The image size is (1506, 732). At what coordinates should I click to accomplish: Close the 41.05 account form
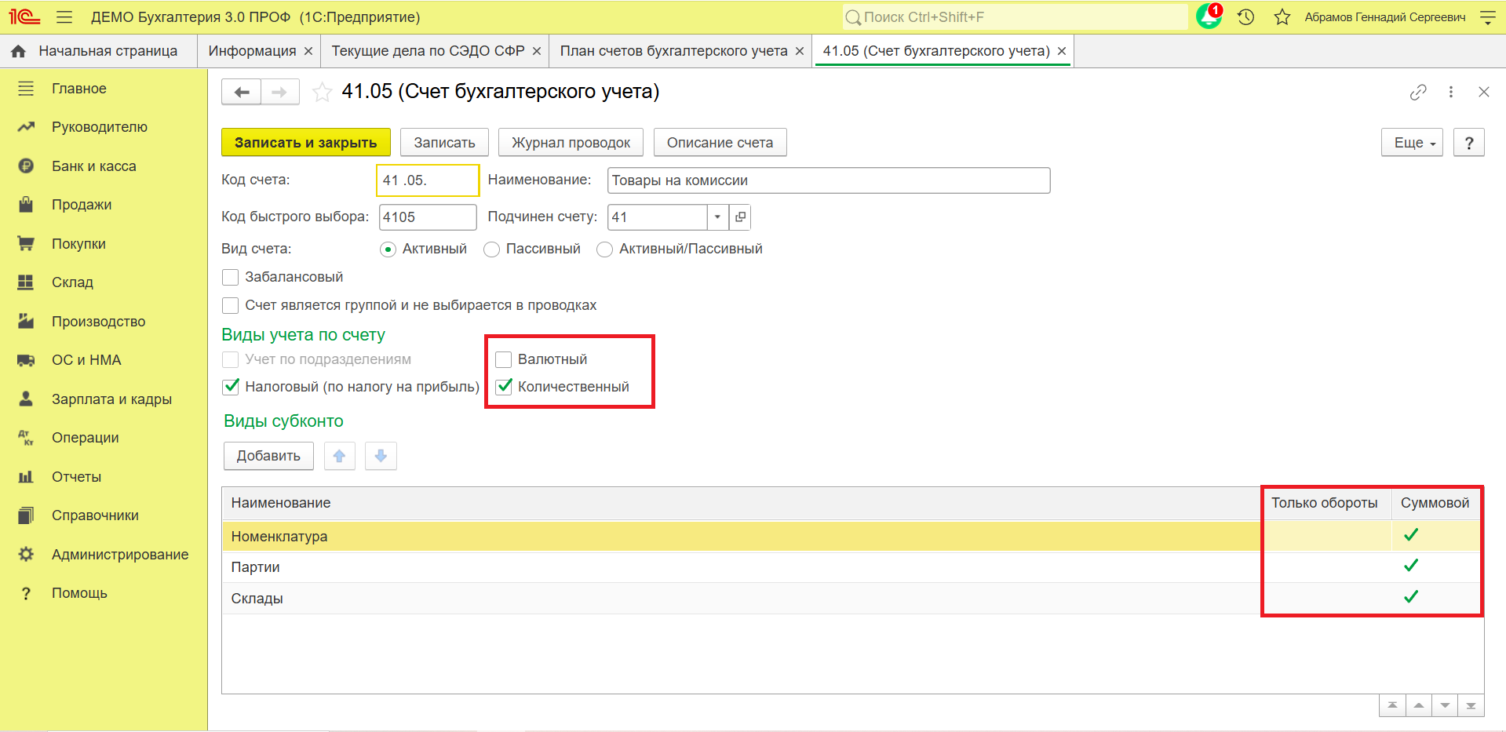click(x=1484, y=92)
